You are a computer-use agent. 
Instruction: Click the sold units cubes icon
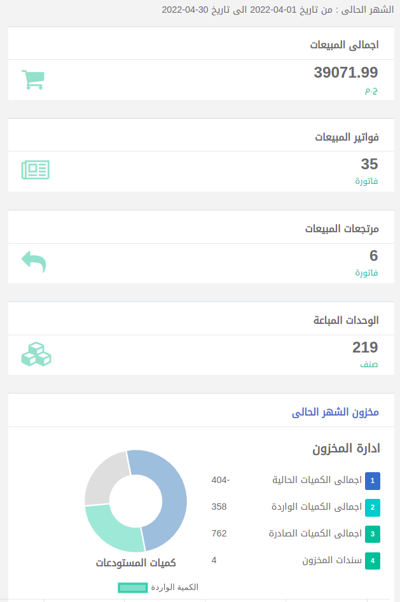click(36, 354)
